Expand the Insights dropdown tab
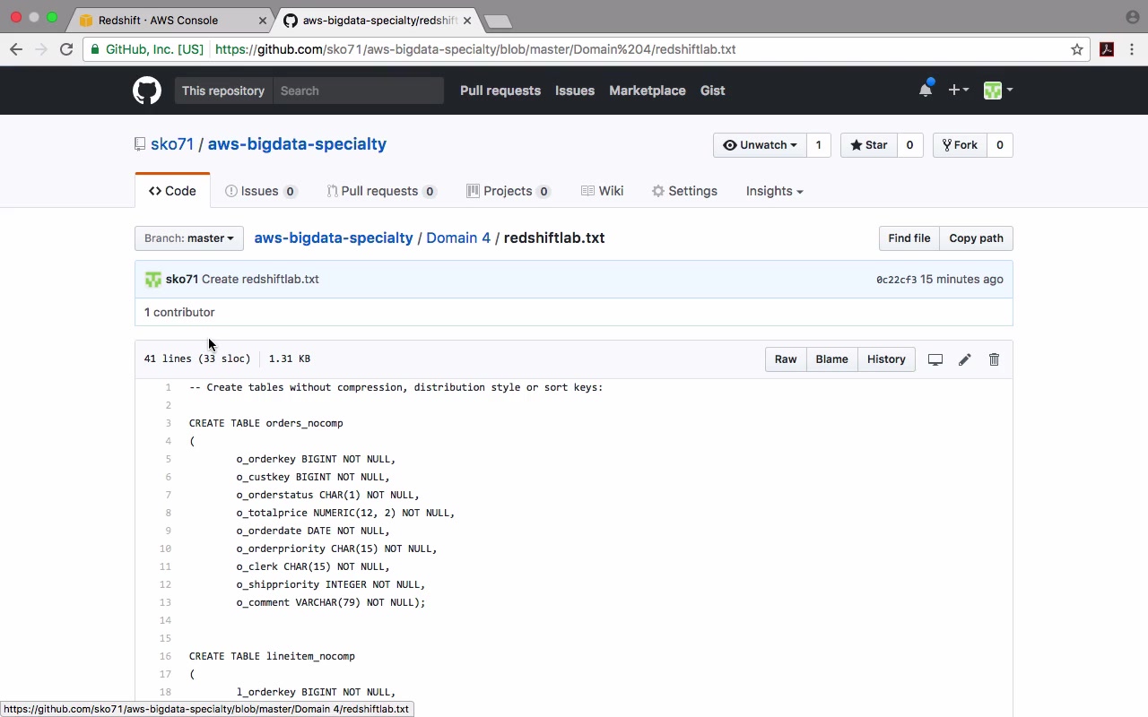Viewport: 1148px width, 717px height. [774, 191]
